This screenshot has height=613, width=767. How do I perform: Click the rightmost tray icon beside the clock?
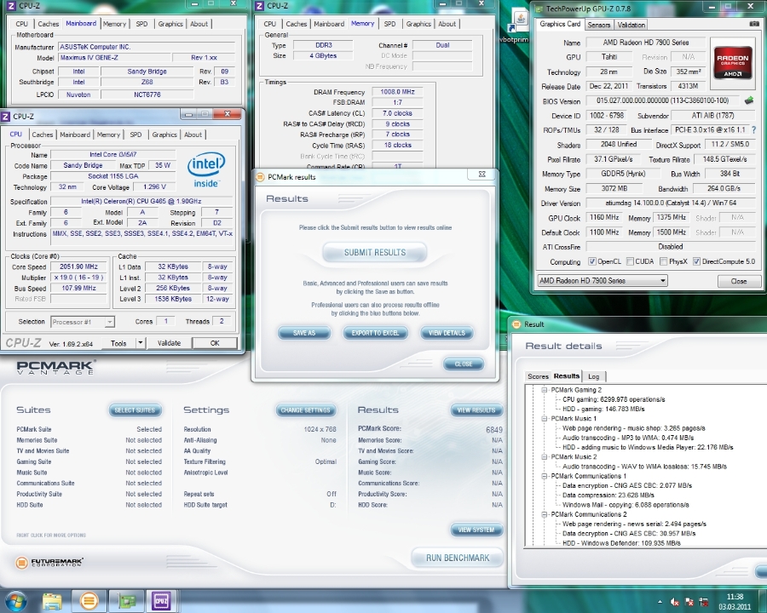coord(704,602)
